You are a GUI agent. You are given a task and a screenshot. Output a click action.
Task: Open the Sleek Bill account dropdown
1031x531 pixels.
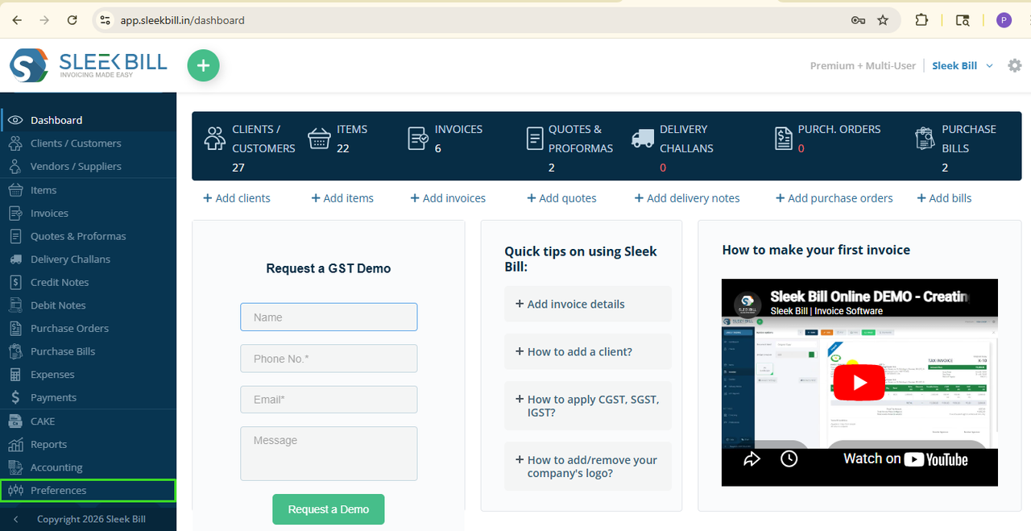(963, 66)
